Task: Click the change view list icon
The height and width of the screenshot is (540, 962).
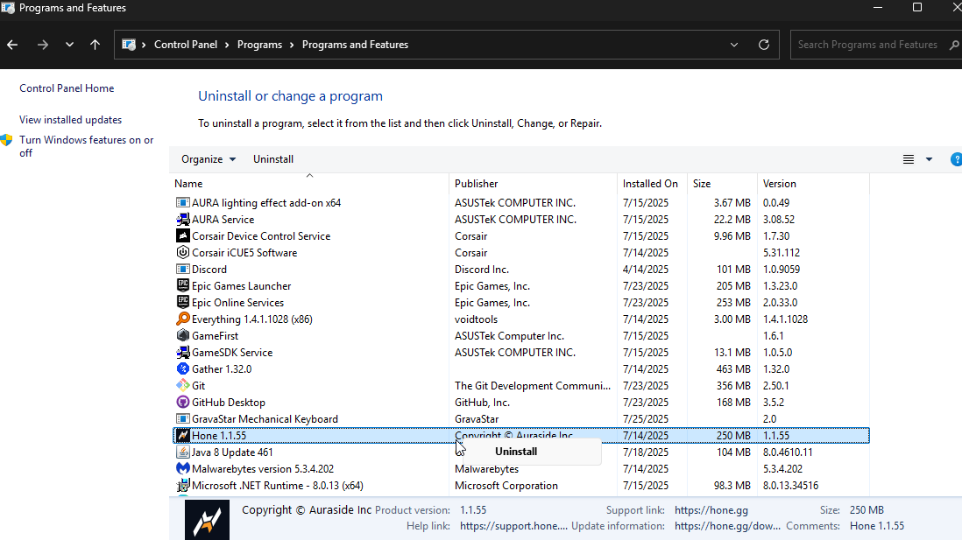Action: pos(909,159)
